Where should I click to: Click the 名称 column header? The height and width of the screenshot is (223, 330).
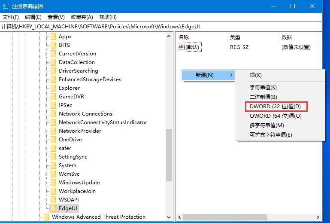[184, 37]
